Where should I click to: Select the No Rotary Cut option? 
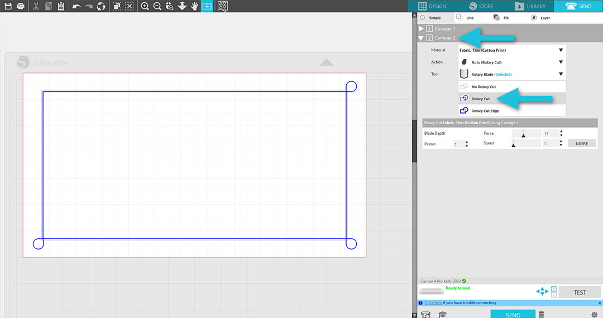tap(512, 87)
